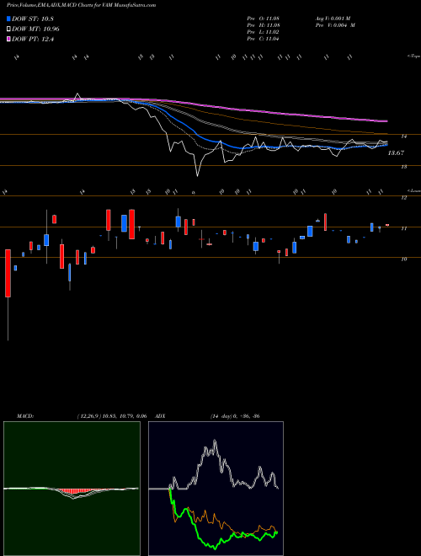Image resolution: width=421 pixels, height=556 pixels.
Task: Click the 'Pre O: 11.08' value
Action: (264, 19)
